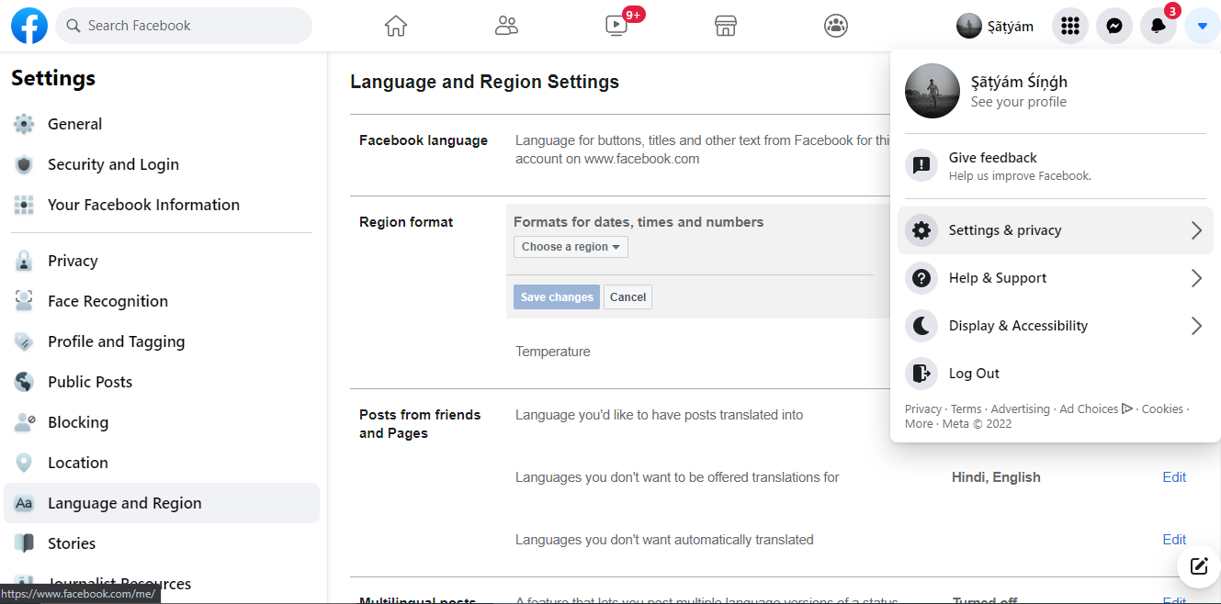1221x604 pixels.
Task: Open the Choose a region dropdown
Action: click(x=571, y=247)
